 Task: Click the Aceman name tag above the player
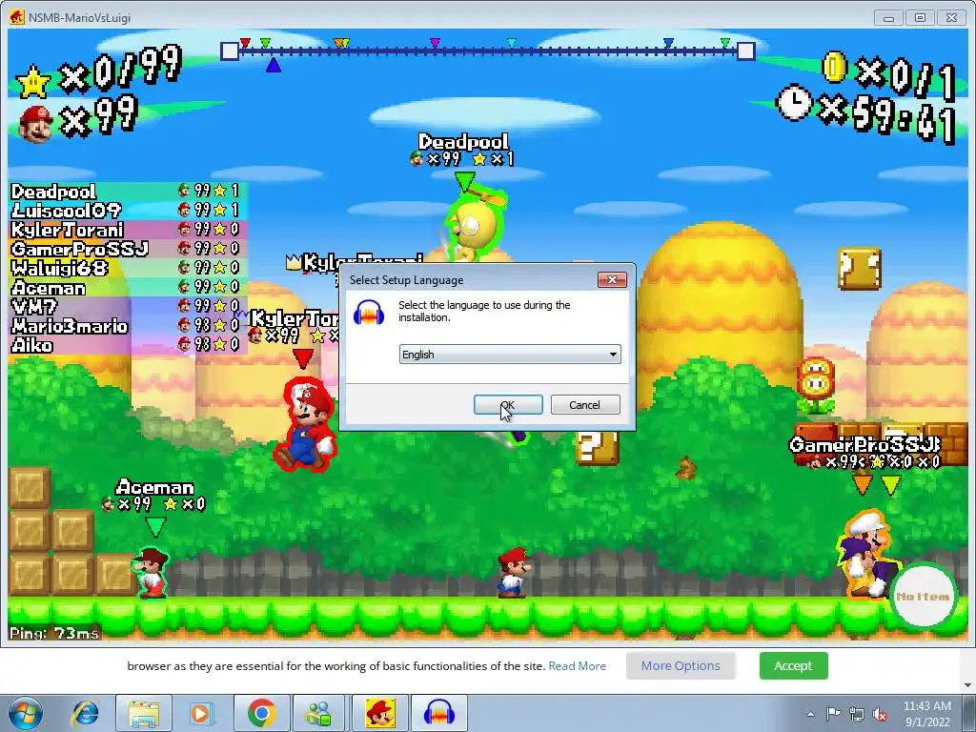click(x=155, y=487)
